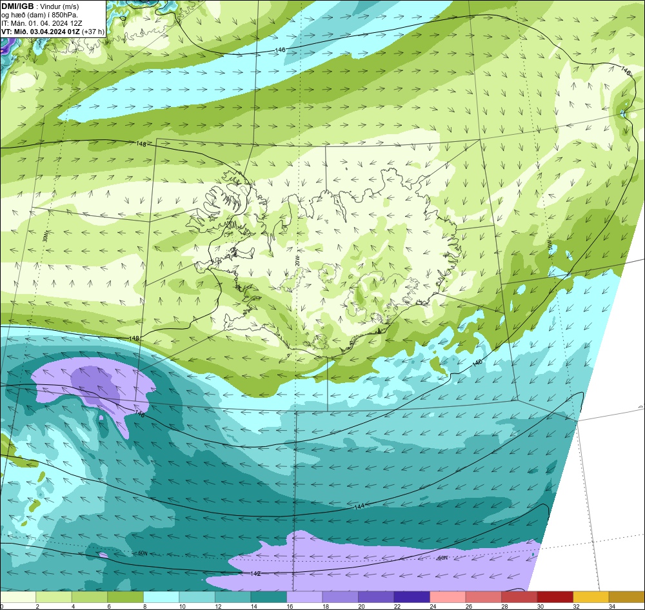The width and height of the screenshot is (645, 610).
Task: Click the legend tick label 12
Action: (x=217, y=606)
